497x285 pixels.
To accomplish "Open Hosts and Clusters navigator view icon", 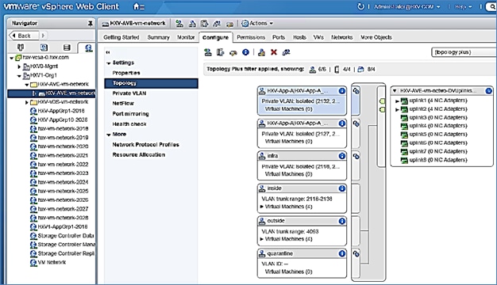I will pos(21,47).
